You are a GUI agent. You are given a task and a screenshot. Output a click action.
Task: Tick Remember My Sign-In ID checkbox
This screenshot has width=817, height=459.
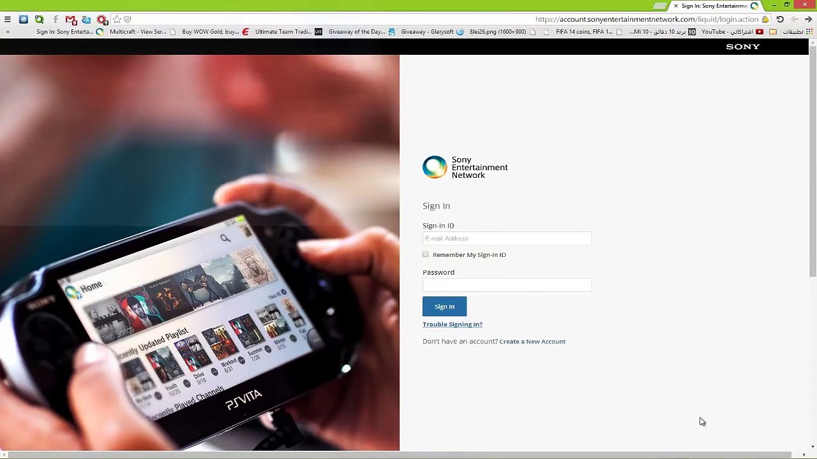426,254
